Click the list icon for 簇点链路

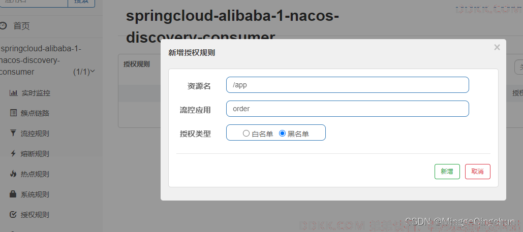pyautogui.click(x=13, y=113)
